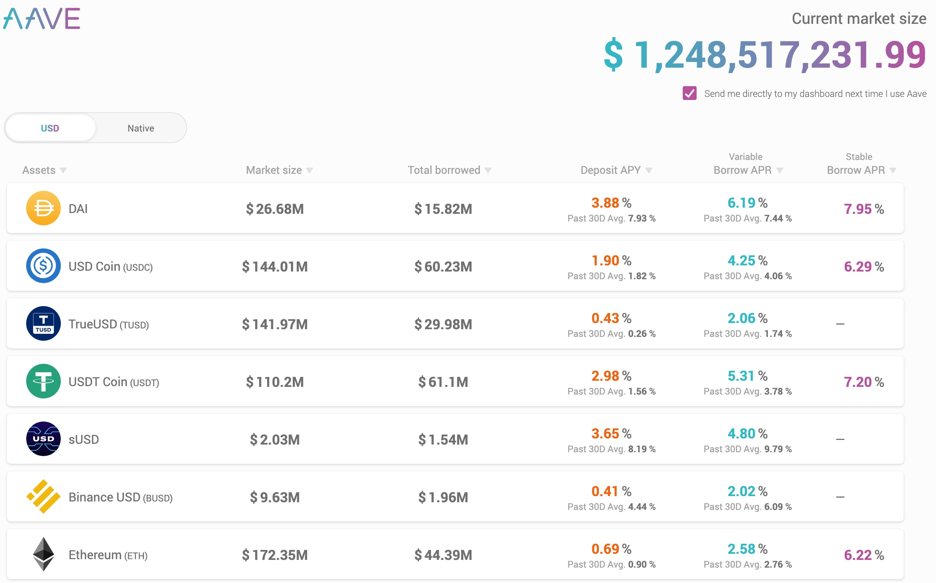Click DAI deposit APY 3.88 %
This screenshot has height=583, width=936.
612,202
